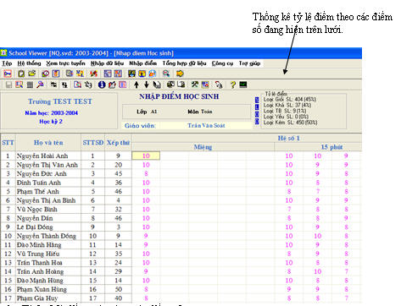
Task: Open the Tổng hợp dữ liệu menu
Action: tap(184, 63)
